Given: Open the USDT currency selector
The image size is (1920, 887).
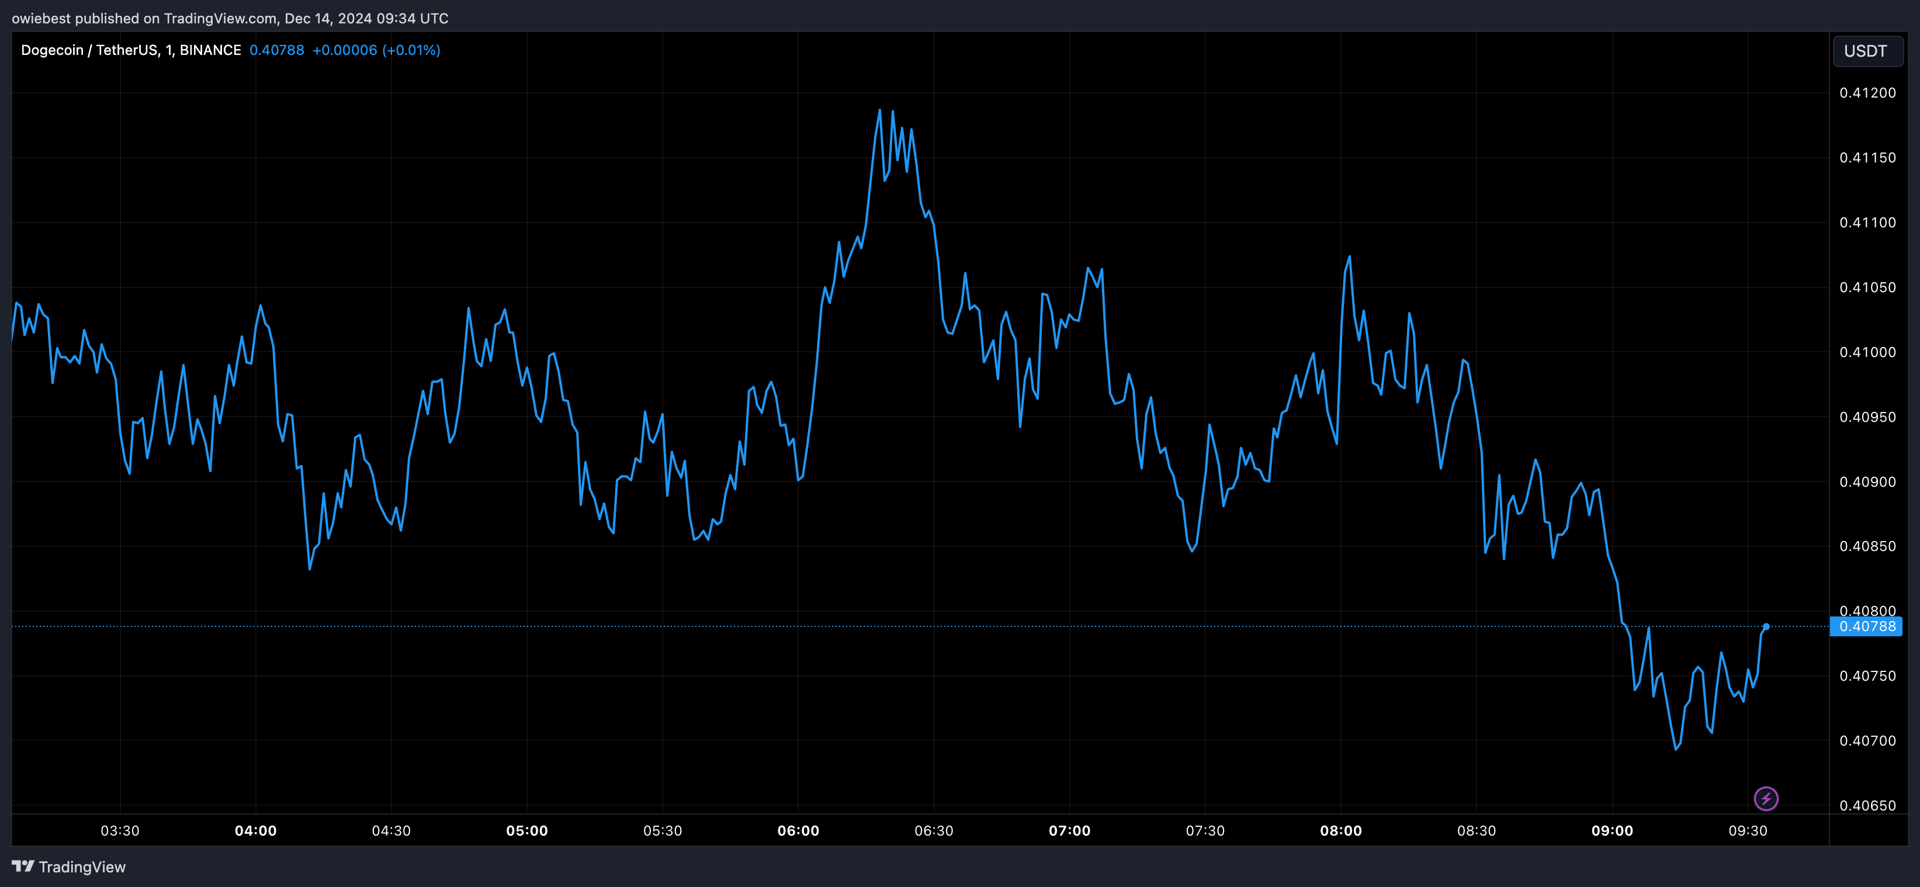Looking at the screenshot, I should [1867, 51].
